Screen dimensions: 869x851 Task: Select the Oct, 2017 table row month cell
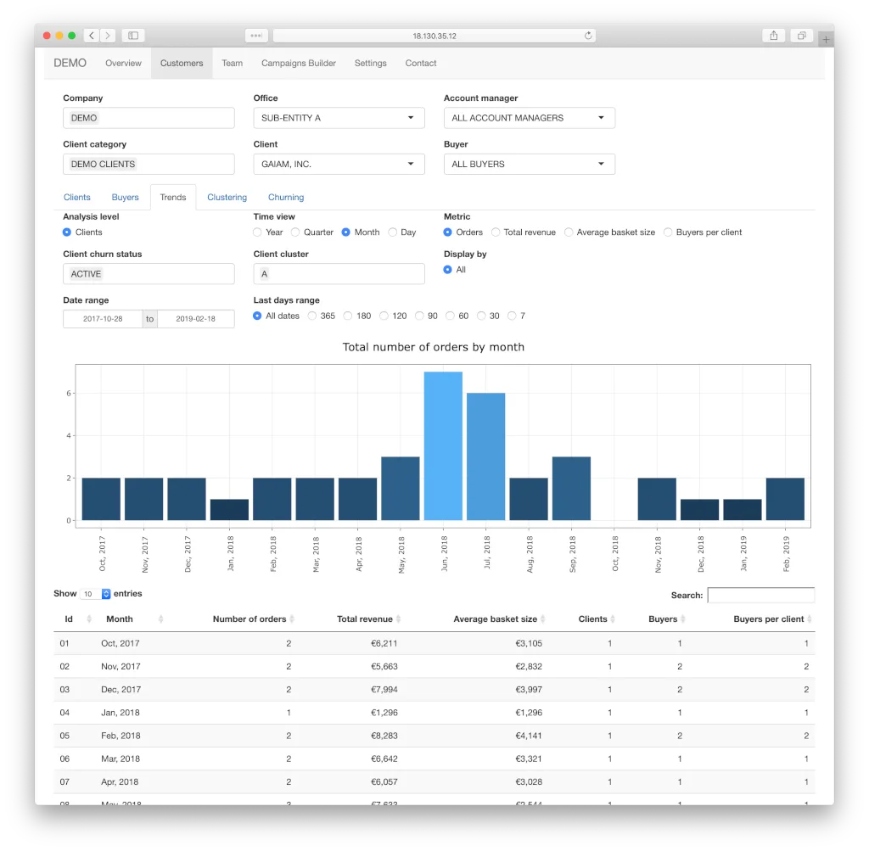click(121, 643)
